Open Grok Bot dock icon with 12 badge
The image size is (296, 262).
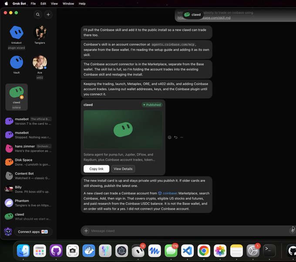[x=138, y=251]
